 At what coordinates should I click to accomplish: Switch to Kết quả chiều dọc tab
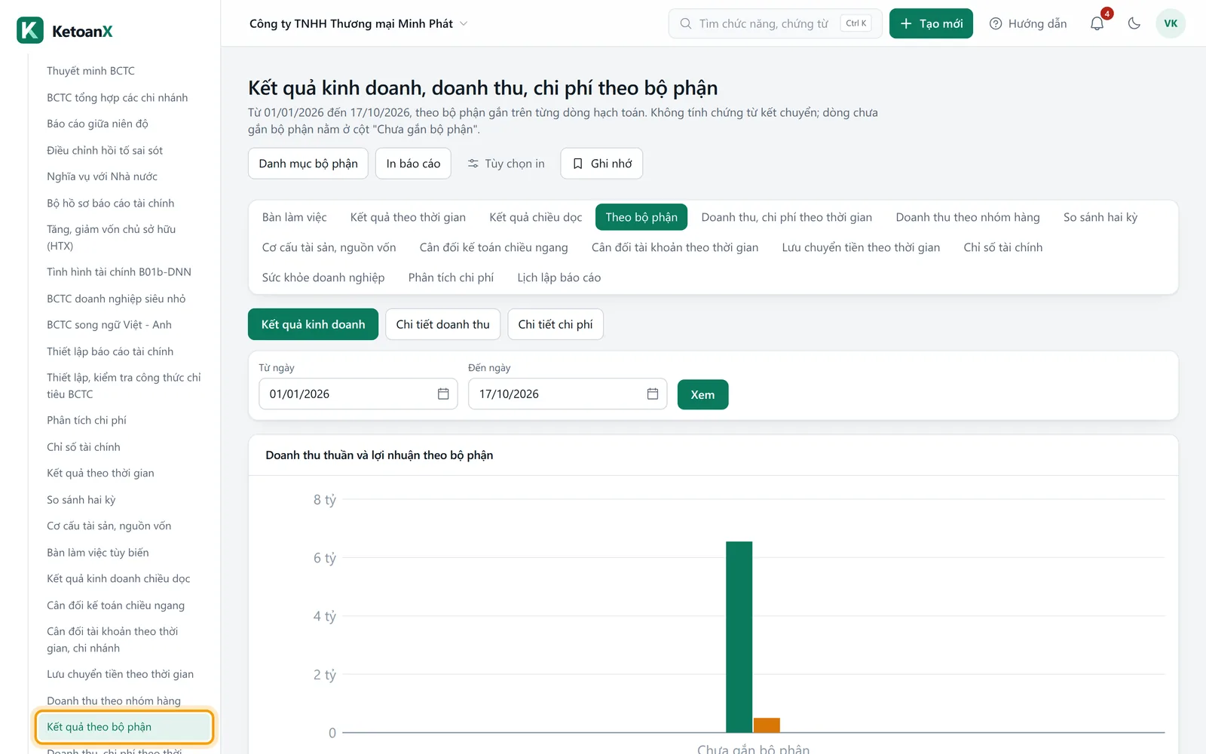536,217
